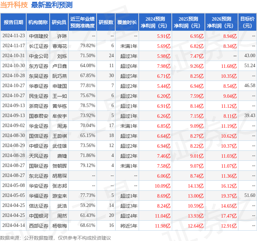
Task: Select the 华福证券 institution cell
Action: [39, 196]
